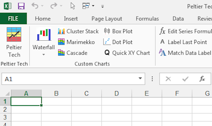The image size is (212, 126).
Task: Select column G header
Action: pyautogui.click(x=202, y=93)
